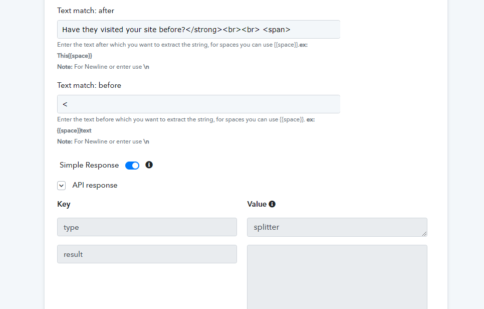
Task: Focus the Text match: before input field
Action: tap(198, 104)
